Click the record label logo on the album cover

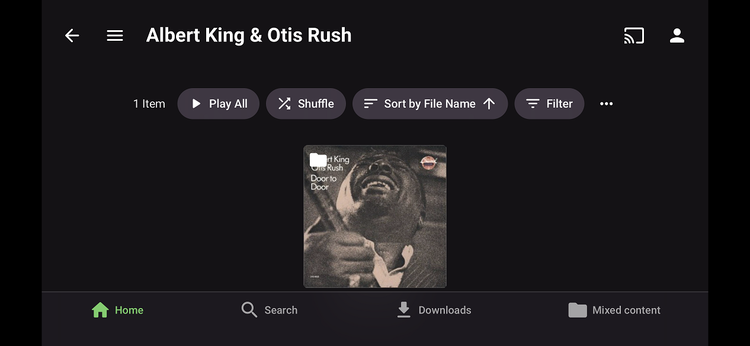(428, 162)
